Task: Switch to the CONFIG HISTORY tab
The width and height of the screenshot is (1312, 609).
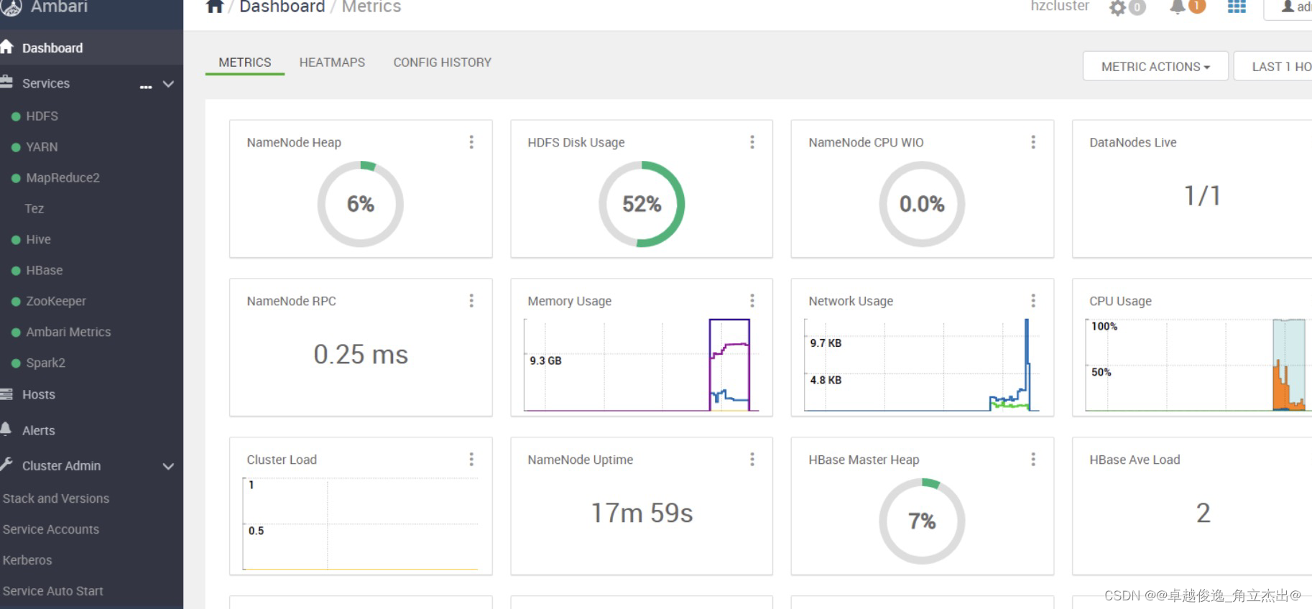Action: tap(442, 62)
